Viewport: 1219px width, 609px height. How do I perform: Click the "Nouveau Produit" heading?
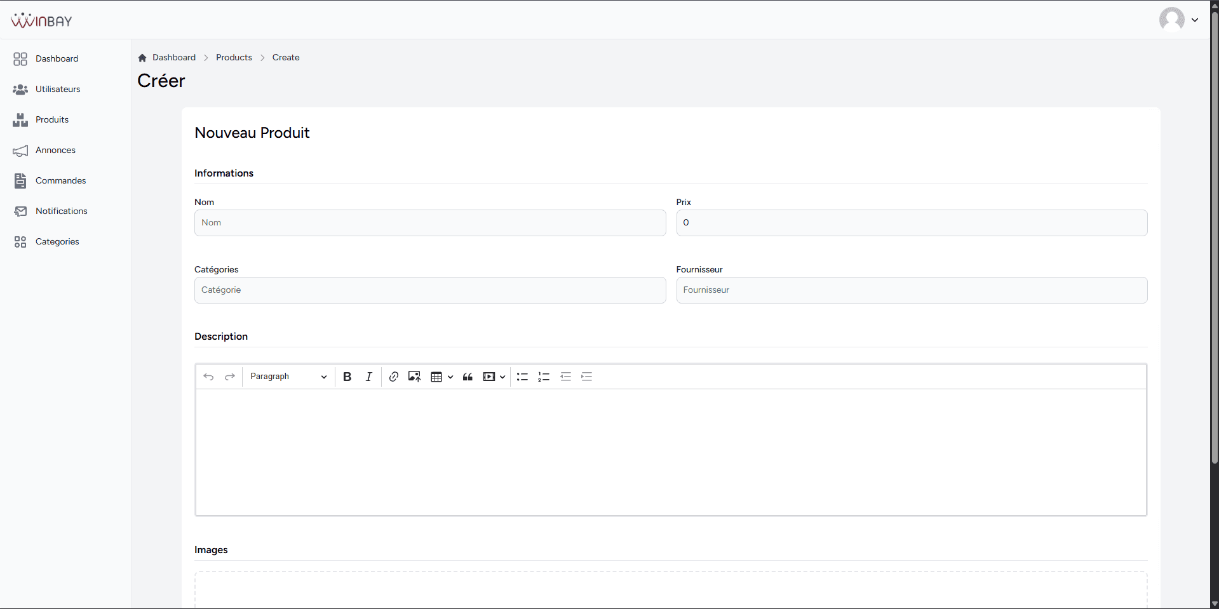tap(252, 133)
